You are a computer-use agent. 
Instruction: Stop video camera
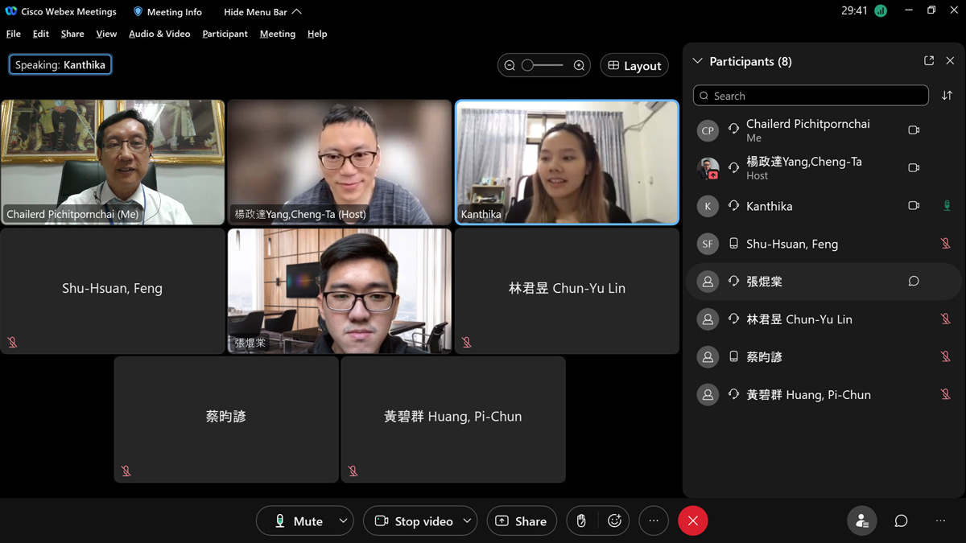click(x=414, y=521)
